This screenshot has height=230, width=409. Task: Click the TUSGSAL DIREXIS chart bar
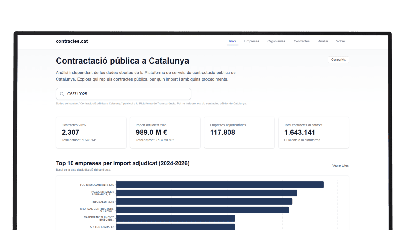click(204, 202)
